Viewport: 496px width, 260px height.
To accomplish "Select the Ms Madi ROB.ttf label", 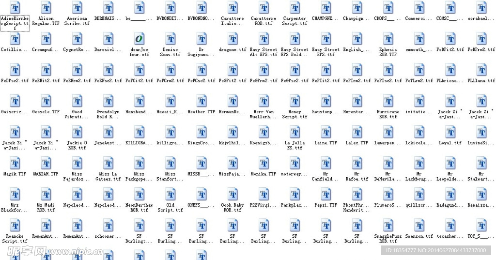I will (46, 208).
